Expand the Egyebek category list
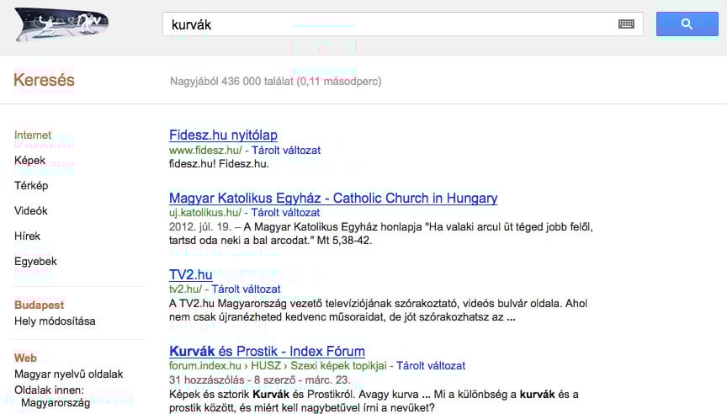727x414 pixels. click(x=35, y=262)
